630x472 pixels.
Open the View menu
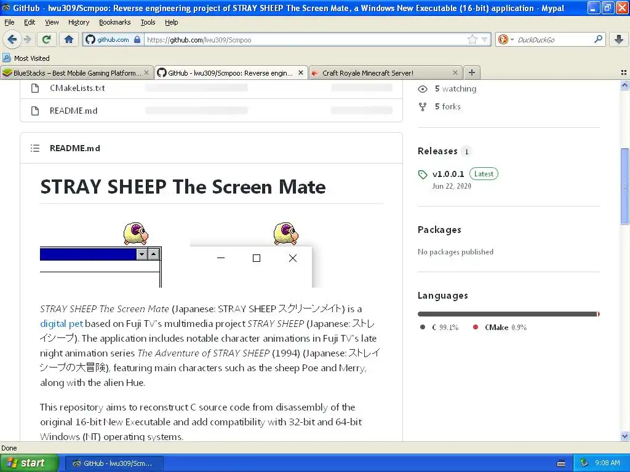52,22
